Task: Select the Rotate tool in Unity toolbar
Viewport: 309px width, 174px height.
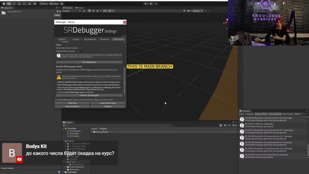Action: click(14, 4)
